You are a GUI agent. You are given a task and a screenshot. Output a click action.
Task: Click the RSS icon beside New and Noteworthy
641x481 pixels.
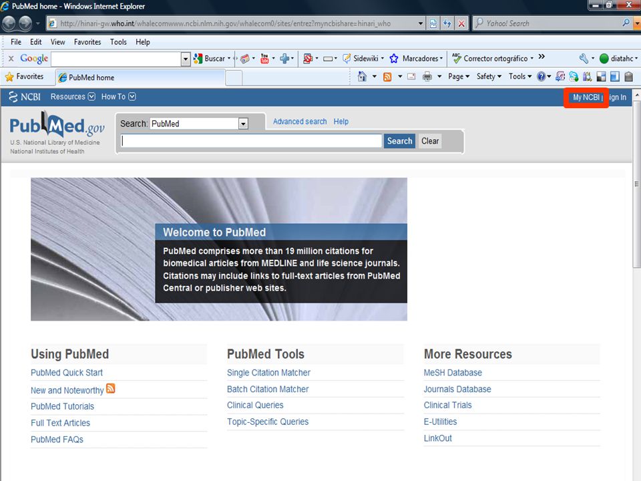[110, 388]
